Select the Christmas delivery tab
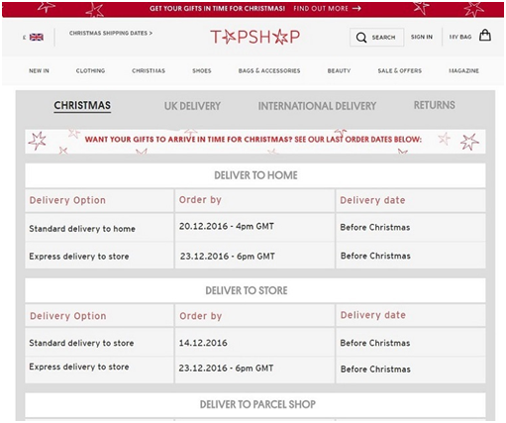 (x=82, y=106)
